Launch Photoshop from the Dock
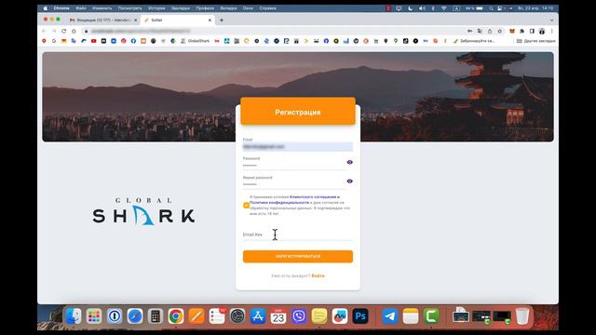Viewport: 596px width, 335px height. pyautogui.click(x=360, y=316)
